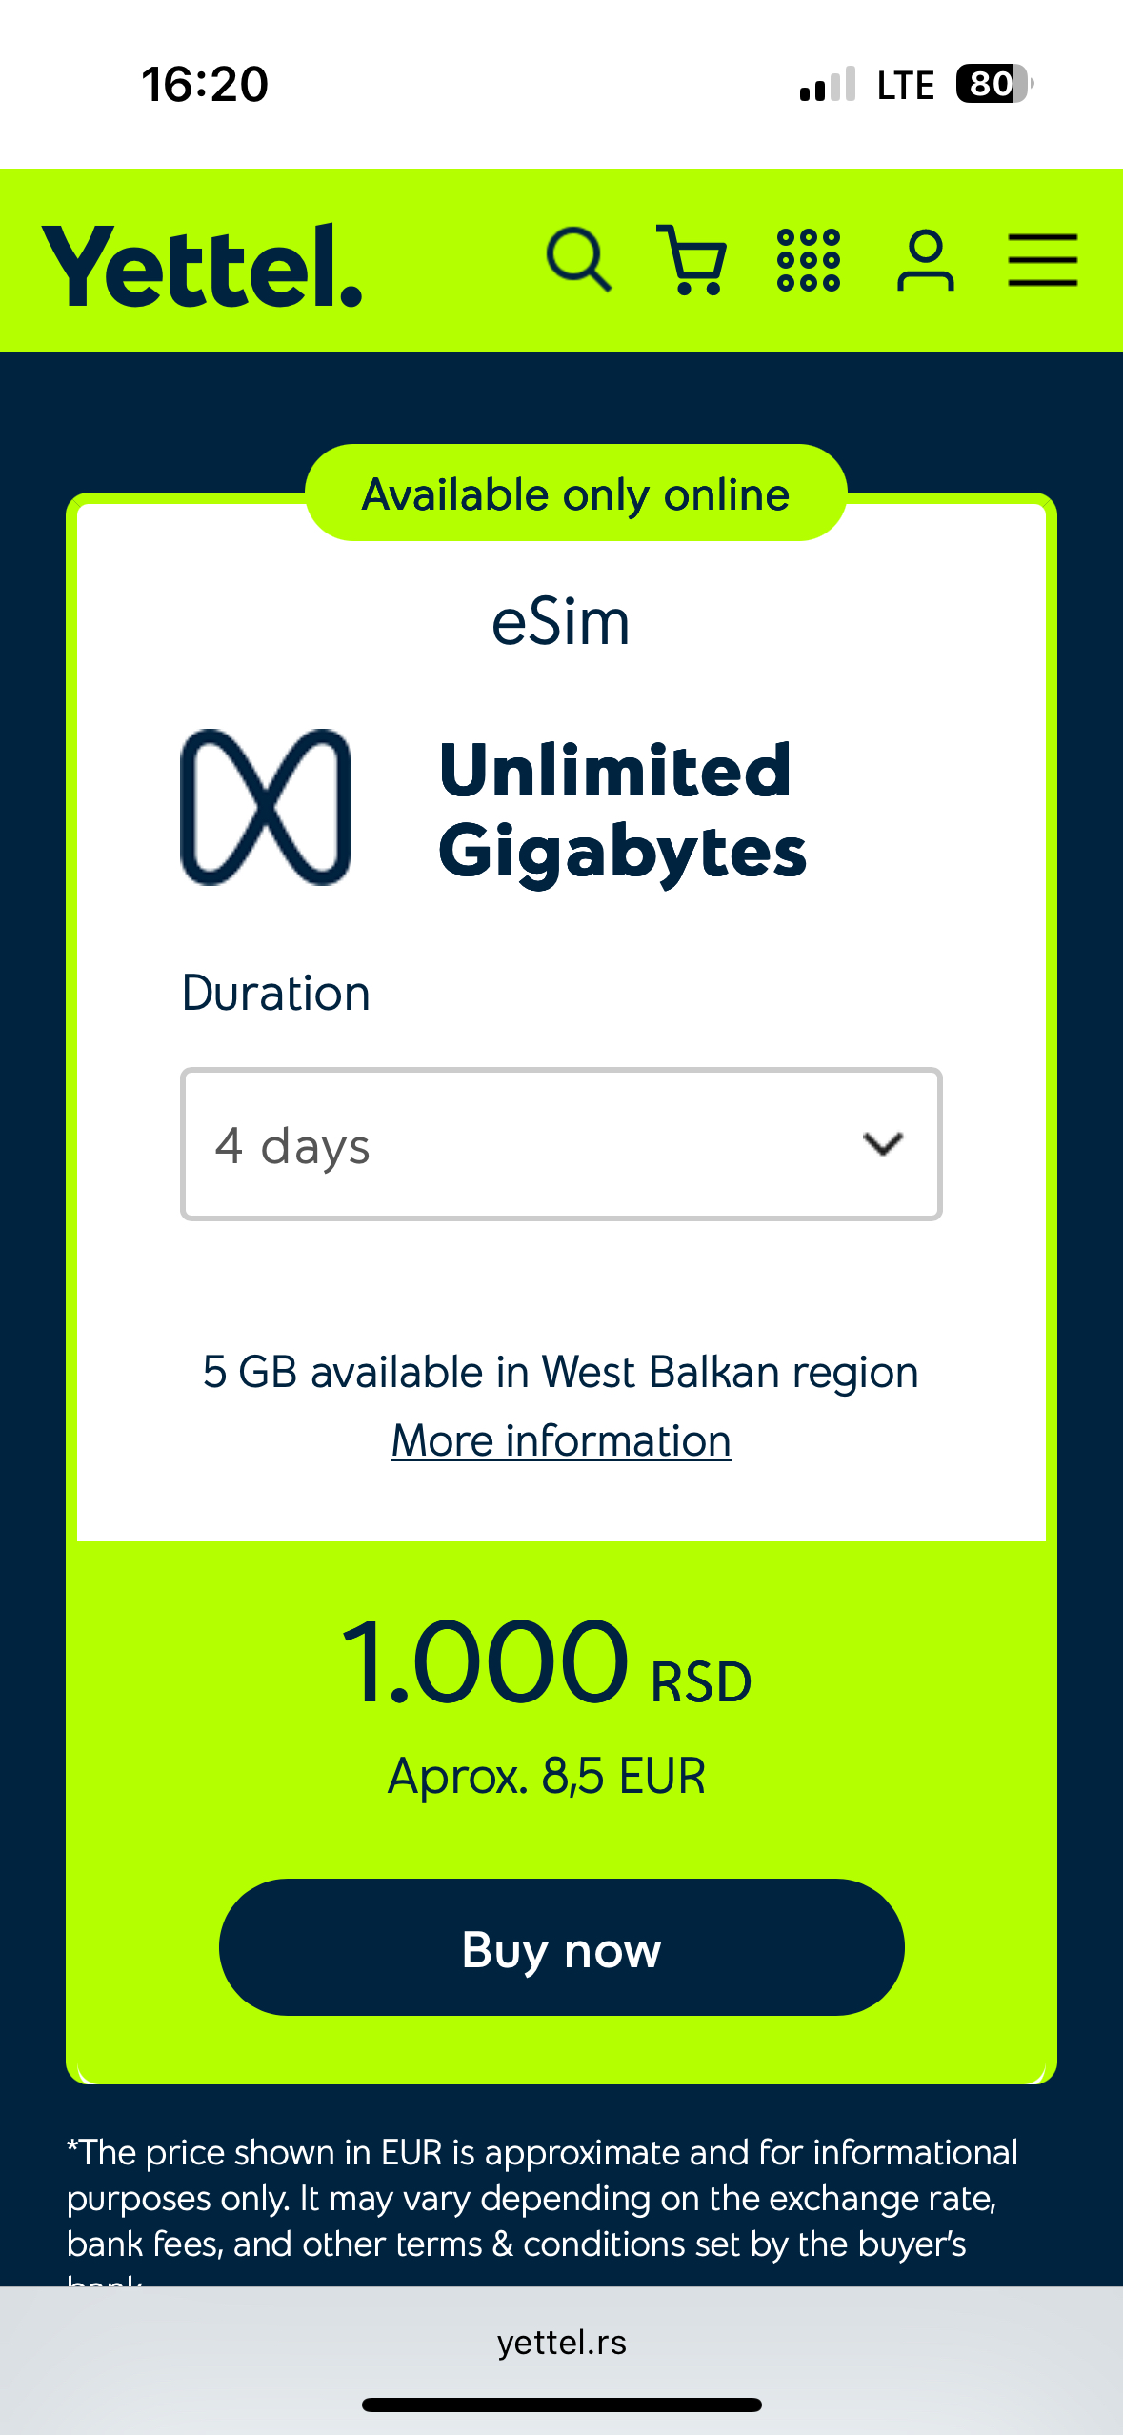Open the shopping cart
The height and width of the screenshot is (2435, 1123).
(x=692, y=259)
